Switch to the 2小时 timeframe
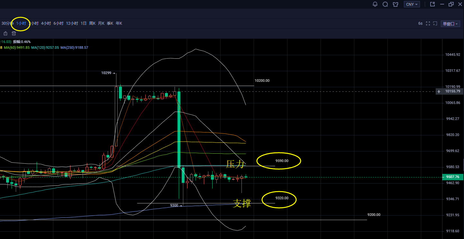Image resolution: width=464 pixels, height=239 pixels. click(34, 23)
